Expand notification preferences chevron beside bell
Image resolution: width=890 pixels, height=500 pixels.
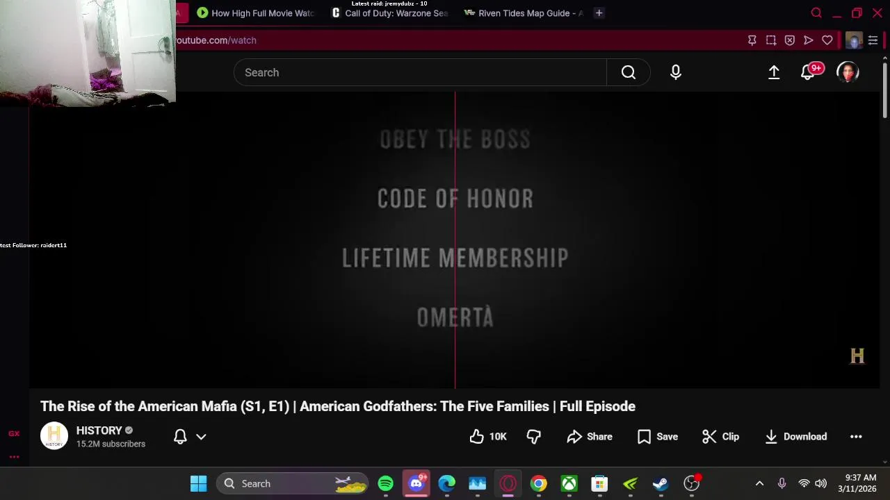[201, 436]
